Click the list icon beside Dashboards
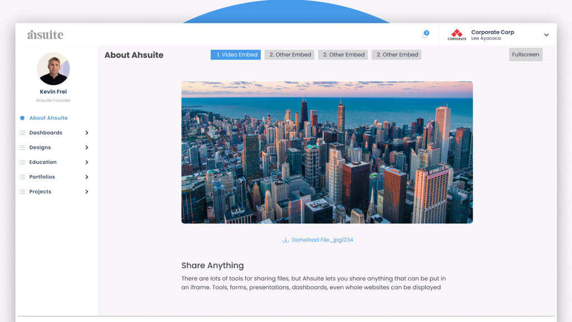 click(22, 132)
